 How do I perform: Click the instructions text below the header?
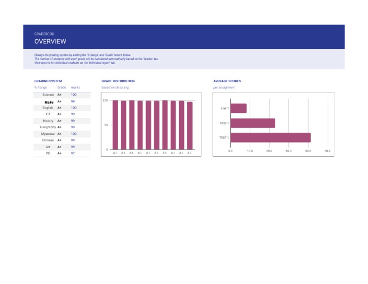point(96,59)
